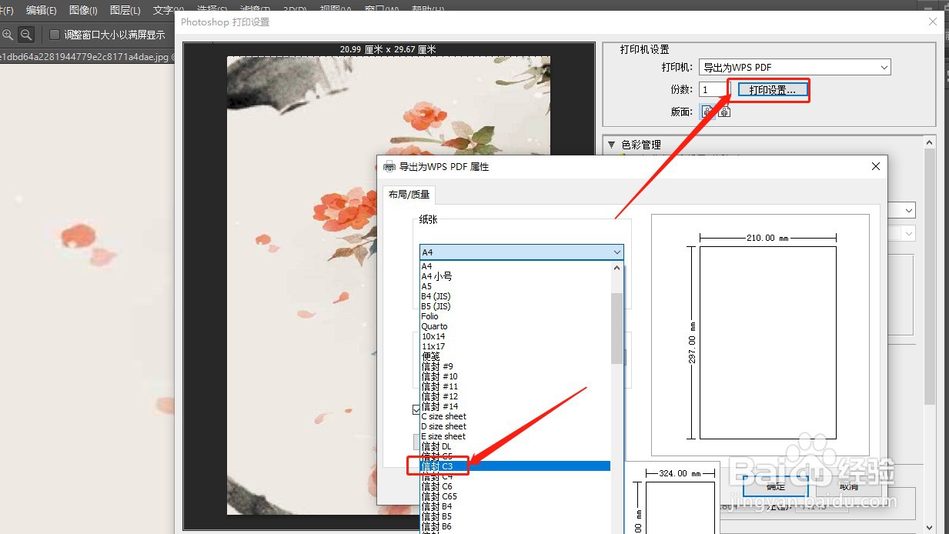Viewport: 949px width, 534px height.
Task: Enable the 调整窗口大小以满屏显示 checkbox
Action: pos(55,34)
